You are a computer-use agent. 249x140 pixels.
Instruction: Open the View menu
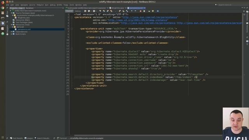click(x=17, y=5)
